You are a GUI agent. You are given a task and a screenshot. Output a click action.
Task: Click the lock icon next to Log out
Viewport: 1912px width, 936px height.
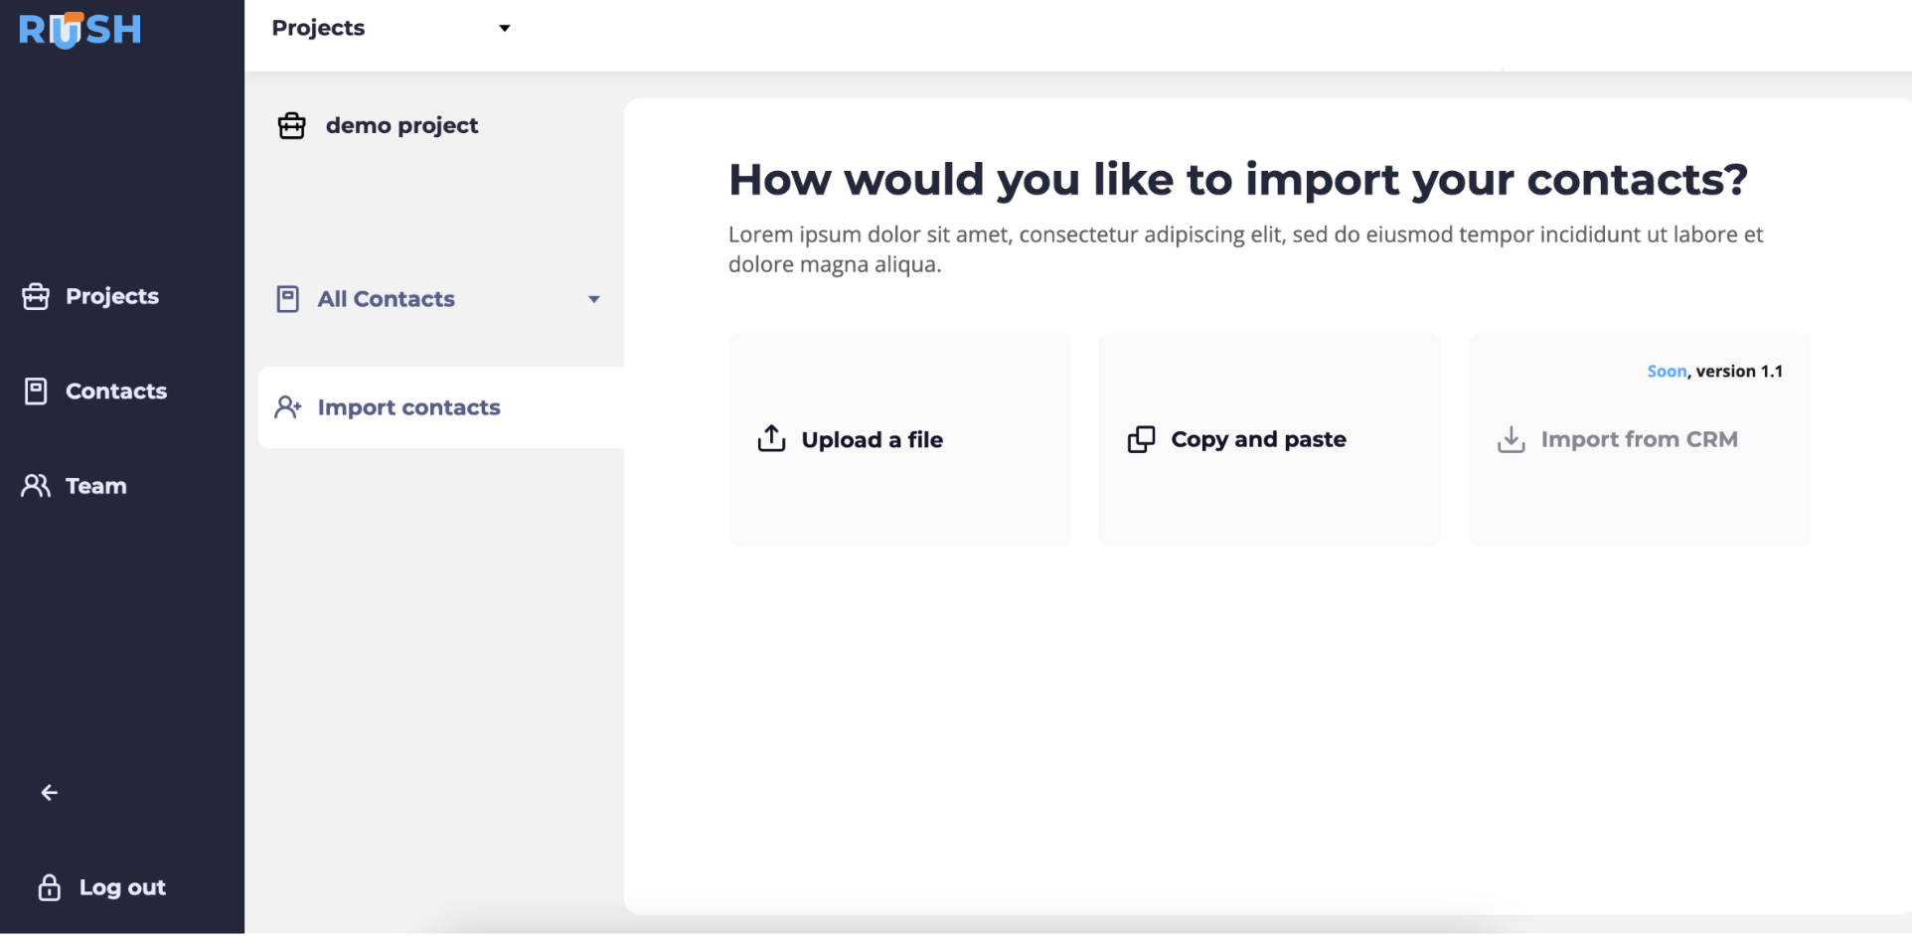48,887
